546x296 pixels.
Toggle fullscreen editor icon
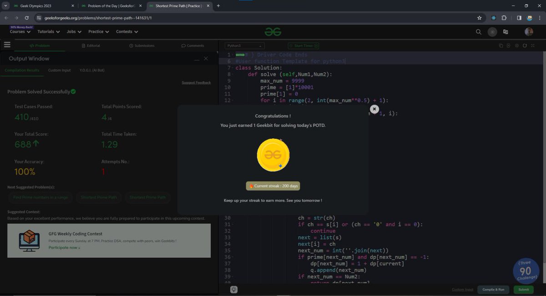point(533,46)
